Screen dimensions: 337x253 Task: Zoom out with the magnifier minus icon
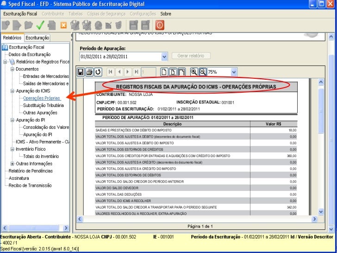pyautogui.click(x=202, y=72)
